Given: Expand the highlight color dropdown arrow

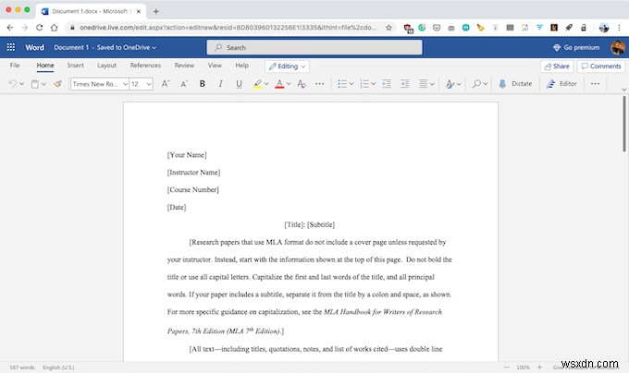Looking at the screenshot, I should coord(266,84).
